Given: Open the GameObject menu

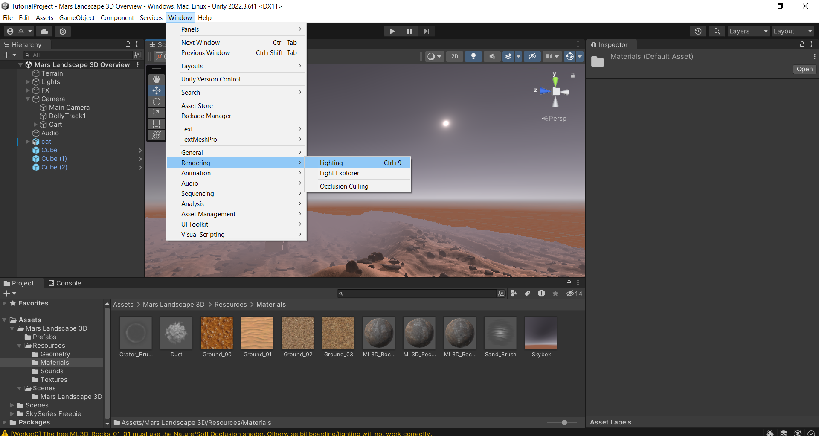Looking at the screenshot, I should [x=77, y=18].
